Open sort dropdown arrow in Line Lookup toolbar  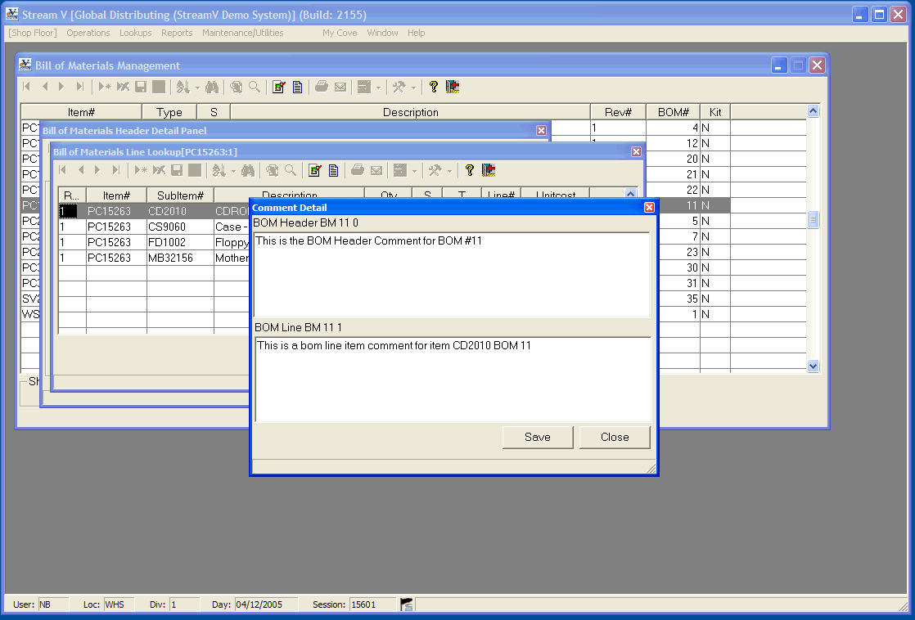tap(233, 172)
